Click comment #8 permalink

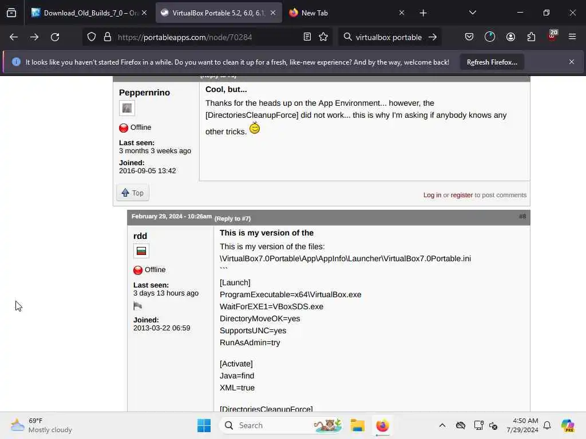[x=522, y=217]
